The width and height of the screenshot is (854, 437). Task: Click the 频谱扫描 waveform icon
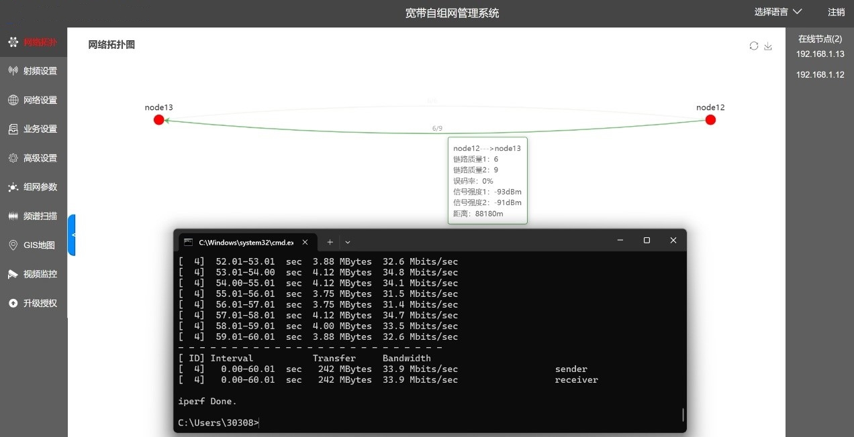coord(13,216)
